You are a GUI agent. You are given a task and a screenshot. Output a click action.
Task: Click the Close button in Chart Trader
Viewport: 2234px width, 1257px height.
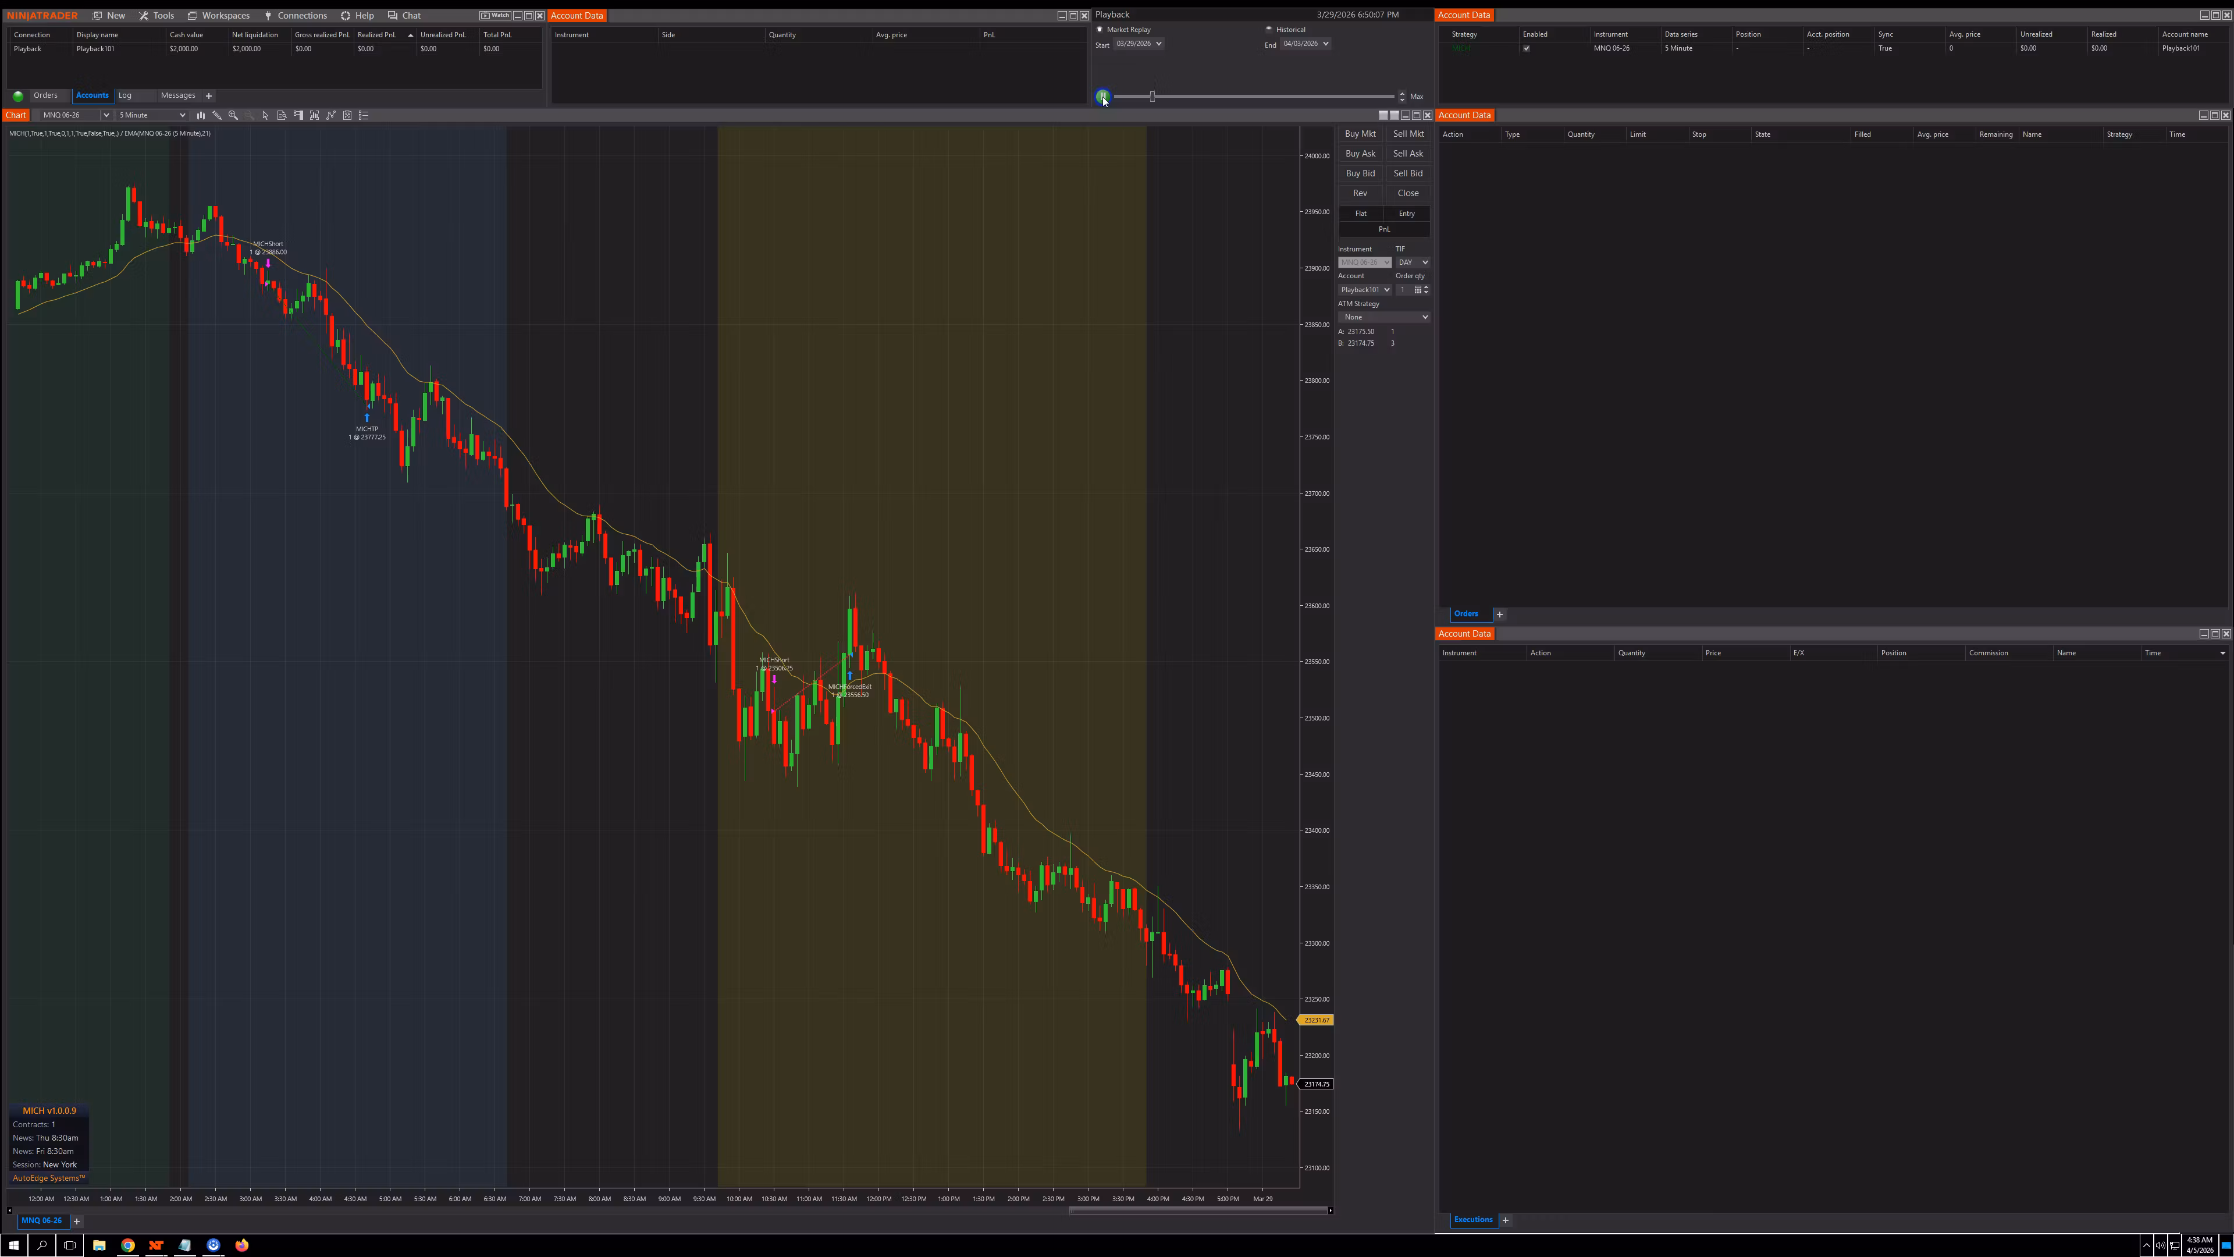click(1407, 193)
